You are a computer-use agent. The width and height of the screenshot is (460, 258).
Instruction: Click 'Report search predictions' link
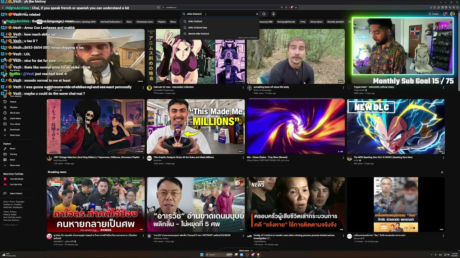tap(248, 38)
